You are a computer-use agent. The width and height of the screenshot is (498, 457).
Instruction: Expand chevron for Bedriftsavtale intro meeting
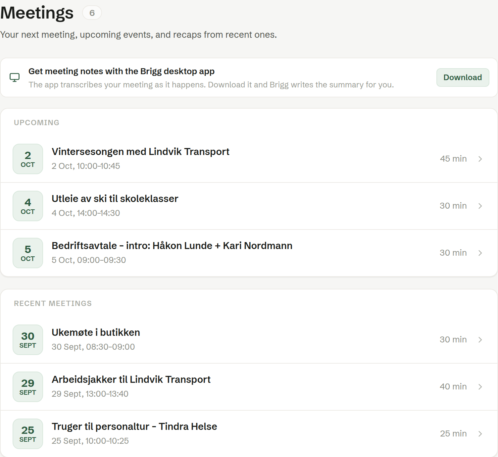click(480, 253)
